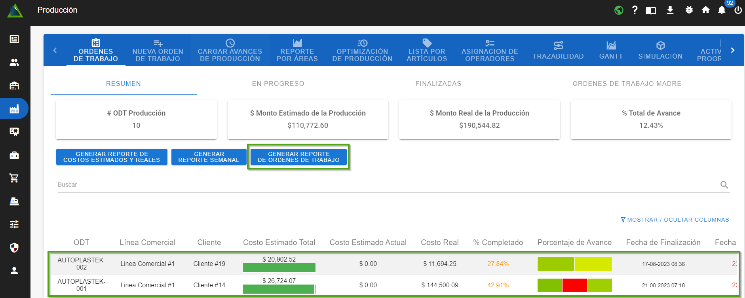Click Generar Reporte Semanal button
This screenshot has height=298, width=745.
pos(209,157)
